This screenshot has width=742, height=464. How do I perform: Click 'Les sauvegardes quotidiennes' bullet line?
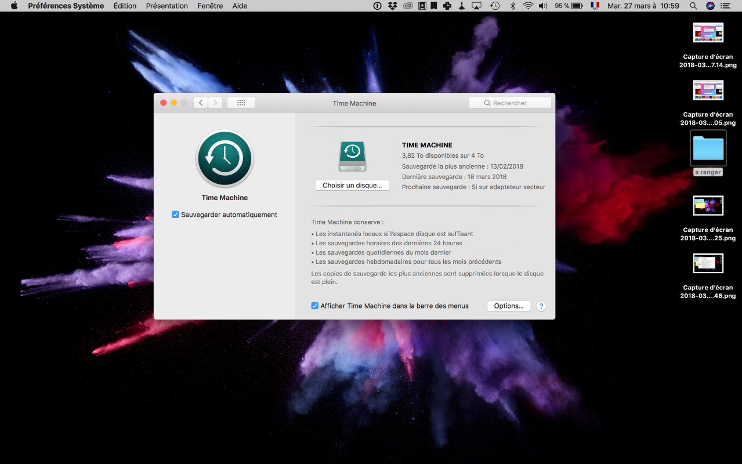tap(381, 252)
